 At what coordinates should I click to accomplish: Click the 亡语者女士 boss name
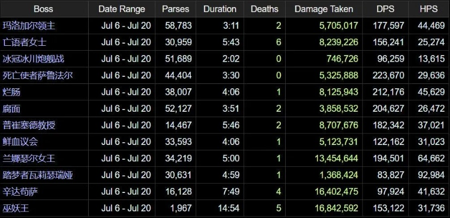point(24,42)
